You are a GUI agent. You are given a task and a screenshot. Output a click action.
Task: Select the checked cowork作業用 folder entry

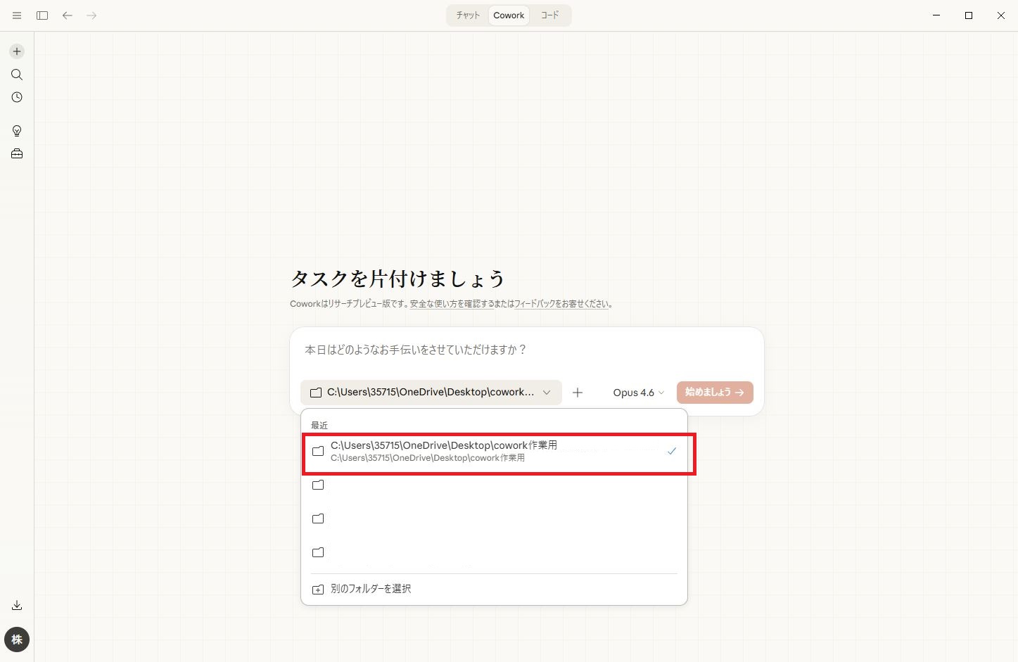[x=494, y=451]
